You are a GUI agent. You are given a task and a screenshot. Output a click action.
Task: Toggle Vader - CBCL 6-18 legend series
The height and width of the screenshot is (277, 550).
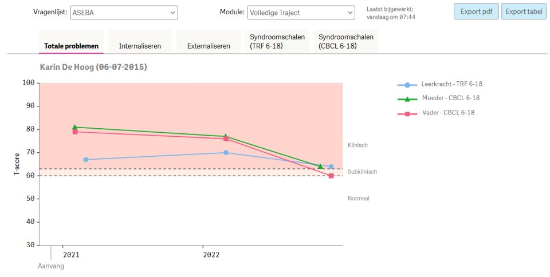tap(439, 113)
